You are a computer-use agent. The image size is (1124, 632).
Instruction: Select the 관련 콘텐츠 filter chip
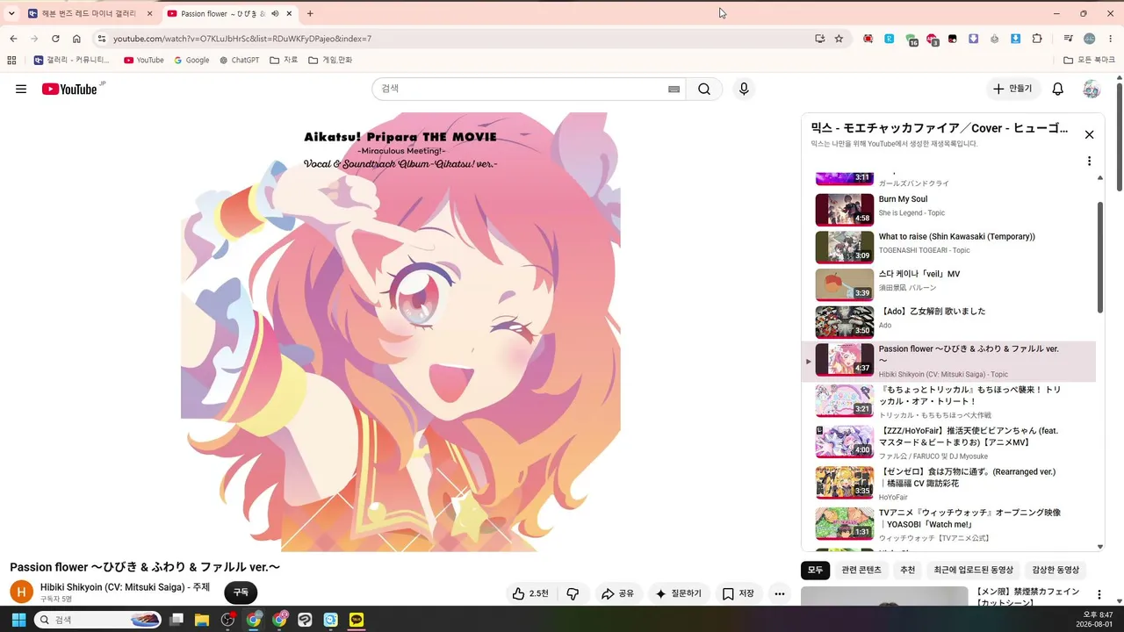[x=861, y=571]
